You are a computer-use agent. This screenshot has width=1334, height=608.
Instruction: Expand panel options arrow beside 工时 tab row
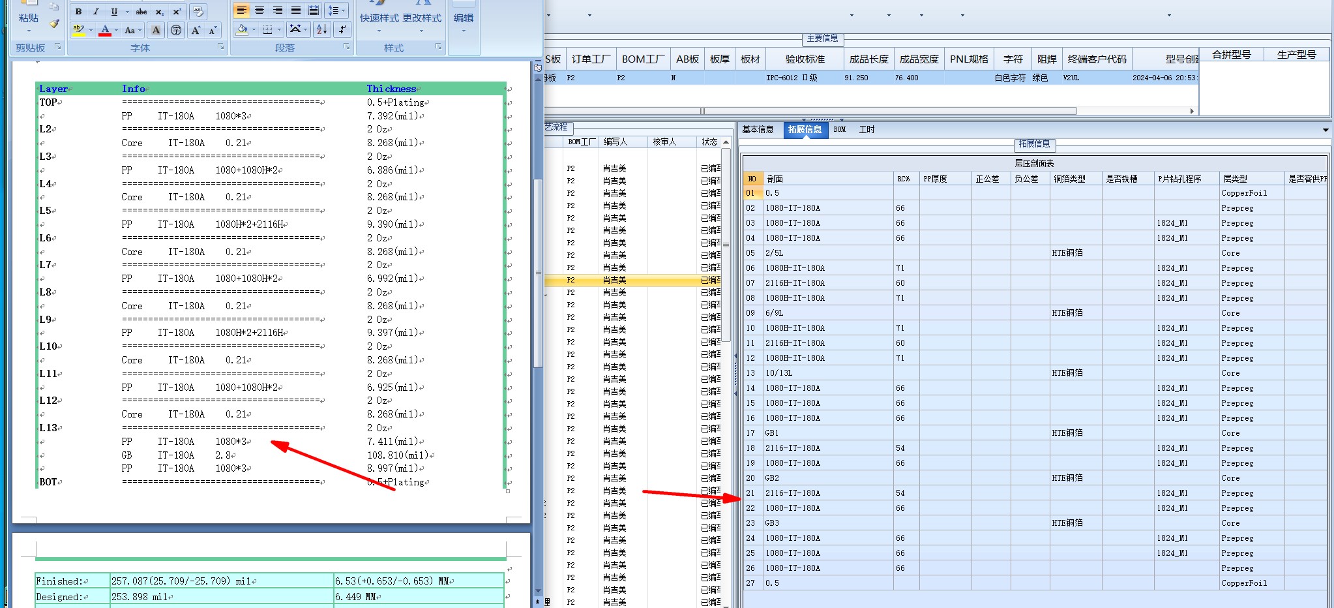[x=1326, y=130]
